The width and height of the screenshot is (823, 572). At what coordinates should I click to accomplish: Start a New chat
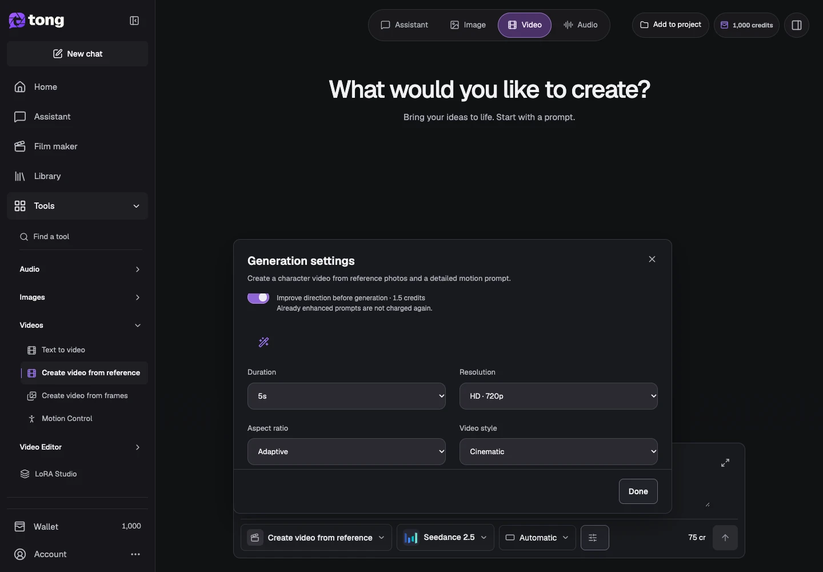tap(77, 54)
